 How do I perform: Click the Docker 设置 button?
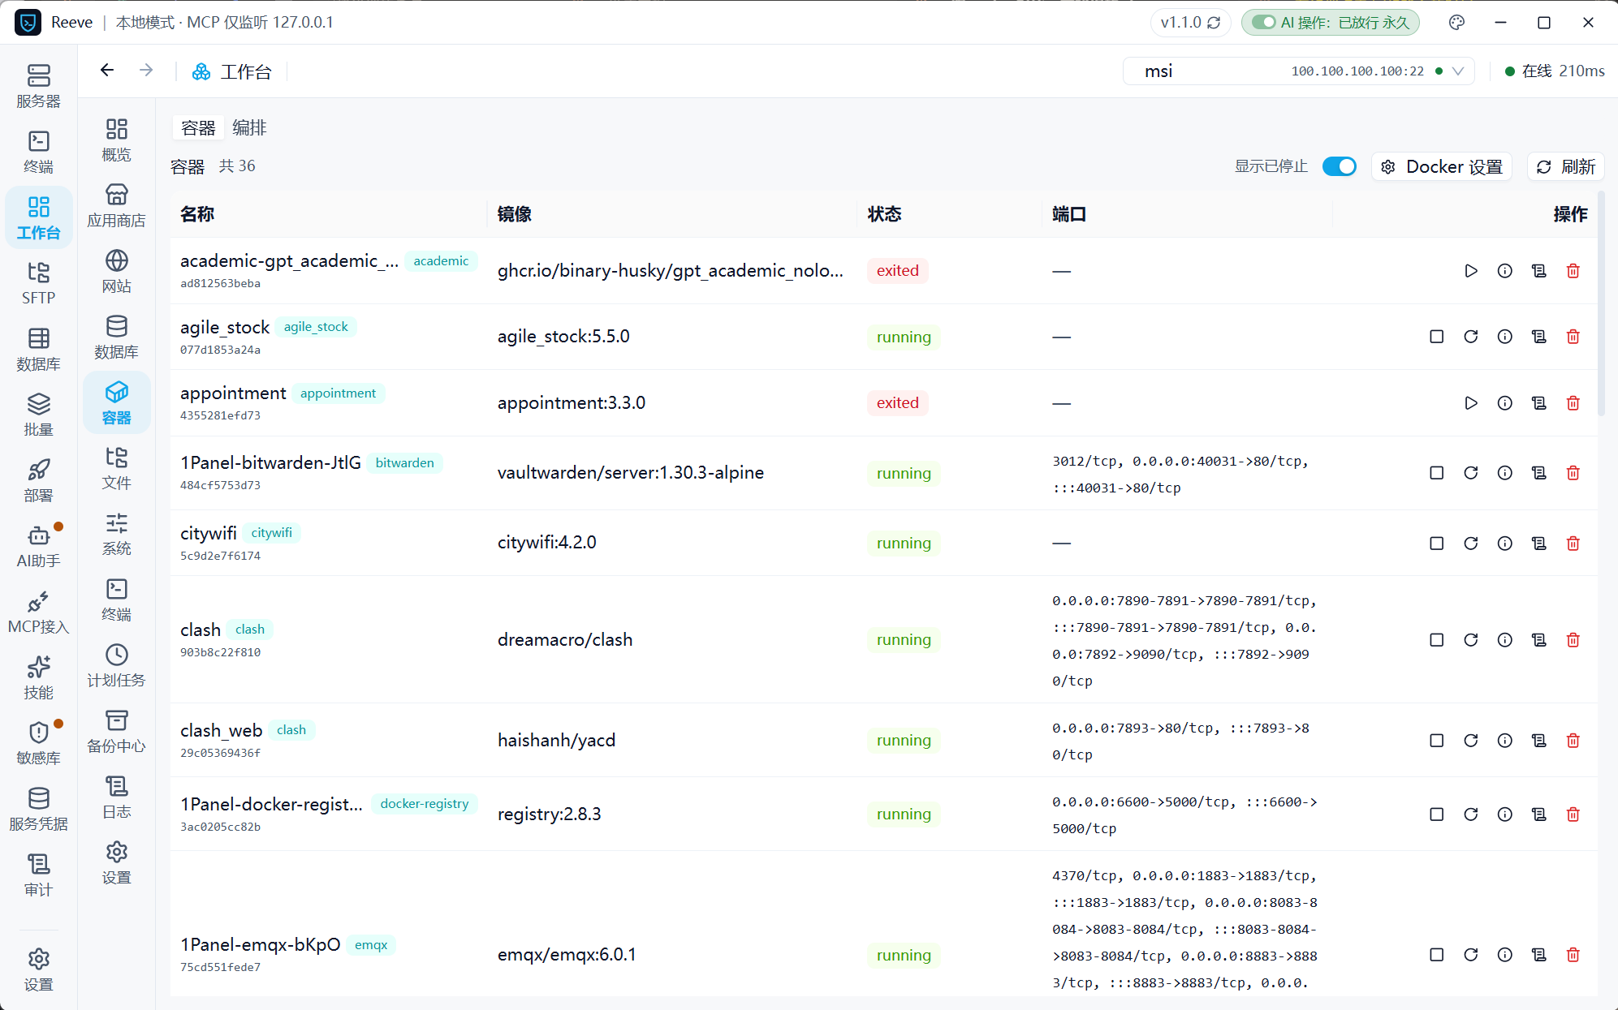(x=1442, y=166)
